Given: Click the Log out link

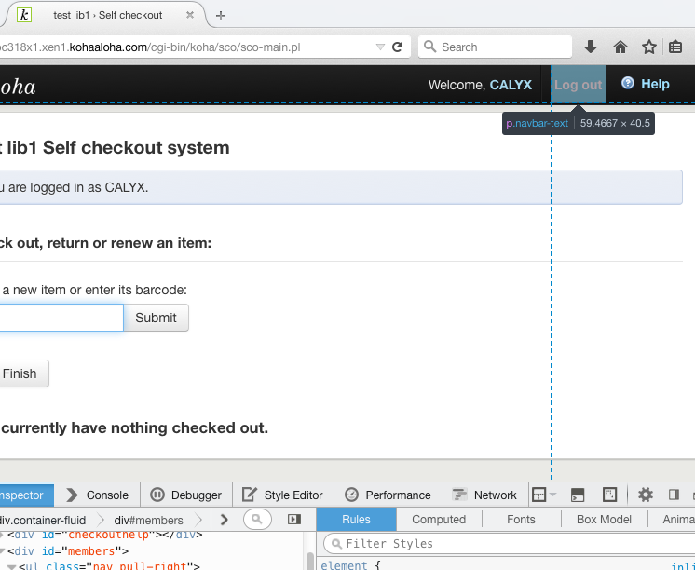Looking at the screenshot, I should (x=578, y=85).
